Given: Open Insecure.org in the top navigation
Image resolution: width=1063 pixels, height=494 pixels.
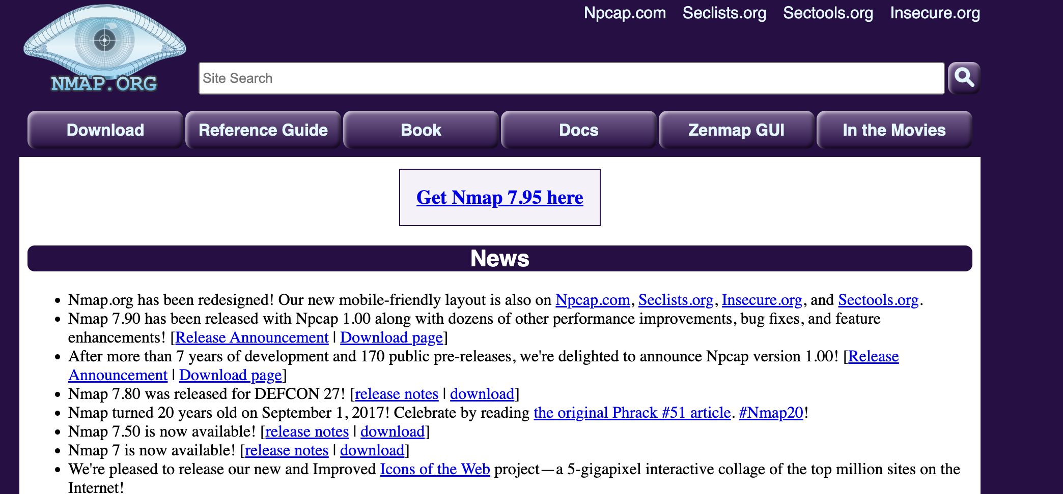Looking at the screenshot, I should (x=935, y=13).
